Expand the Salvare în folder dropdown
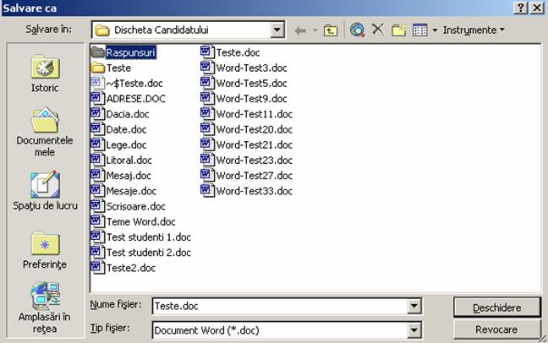 pos(277,30)
